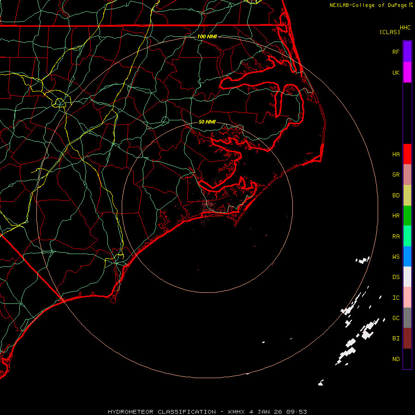This screenshot has width=415, height=415.
Task: Click the BD legend label
Action: point(396,196)
